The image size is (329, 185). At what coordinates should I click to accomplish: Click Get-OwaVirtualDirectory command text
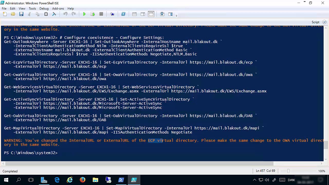pos(31,75)
